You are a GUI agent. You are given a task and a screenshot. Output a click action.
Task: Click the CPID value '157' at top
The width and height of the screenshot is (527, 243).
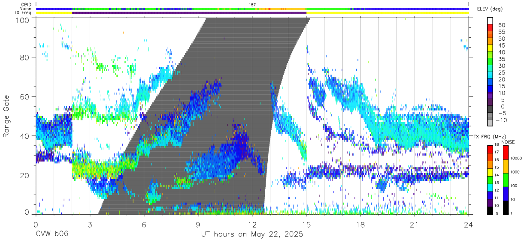[252, 5]
